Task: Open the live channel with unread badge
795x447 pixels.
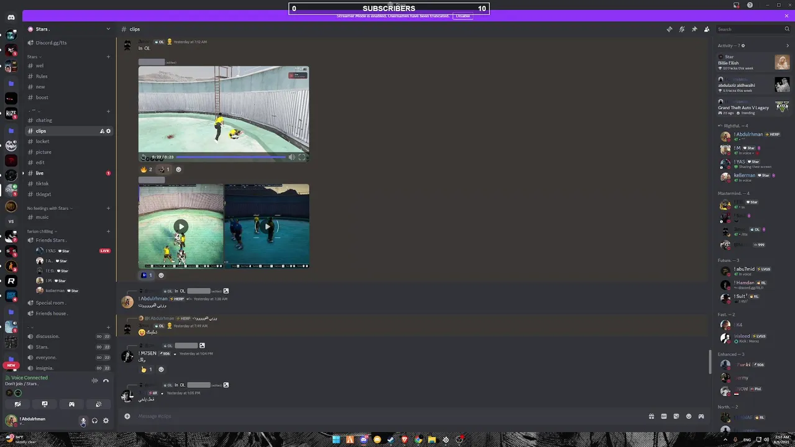Action: (68, 173)
